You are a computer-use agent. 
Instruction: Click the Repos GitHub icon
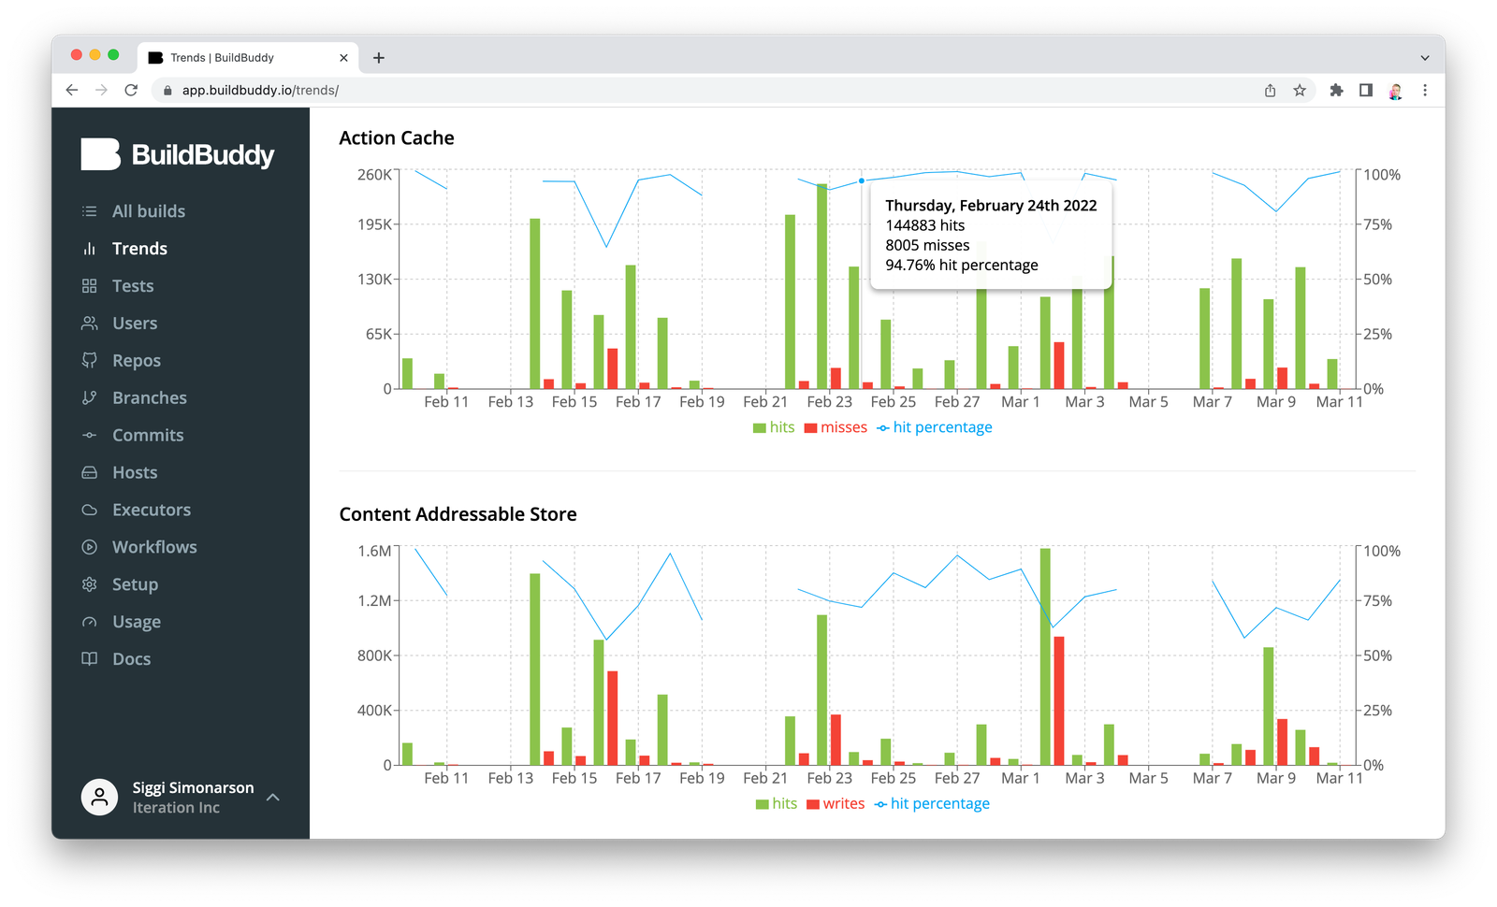point(90,361)
